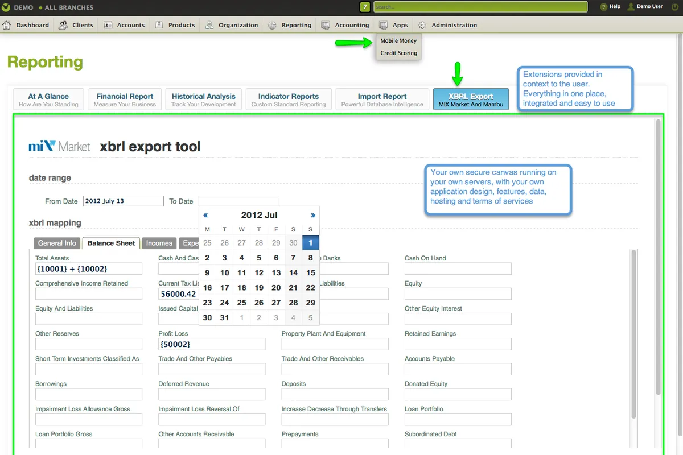Click the outer canvas vertical scrollbar

pyautogui.click(x=659, y=256)
